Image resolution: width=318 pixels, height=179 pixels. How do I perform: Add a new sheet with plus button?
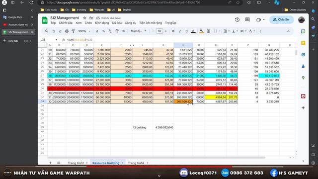click(x=50, y=163)
